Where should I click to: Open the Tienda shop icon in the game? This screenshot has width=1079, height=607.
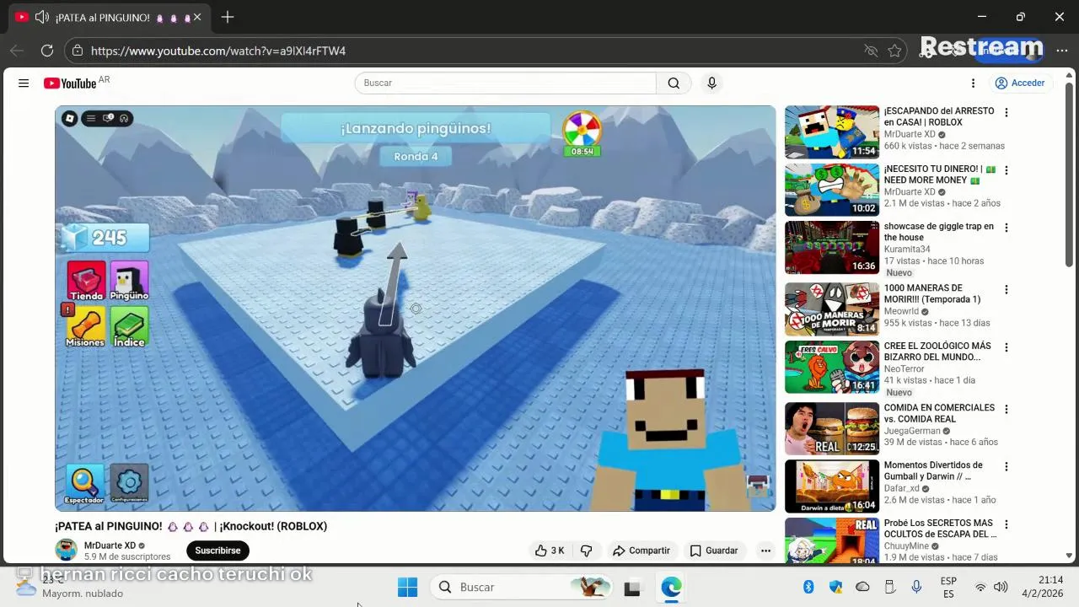pos(86,281)
